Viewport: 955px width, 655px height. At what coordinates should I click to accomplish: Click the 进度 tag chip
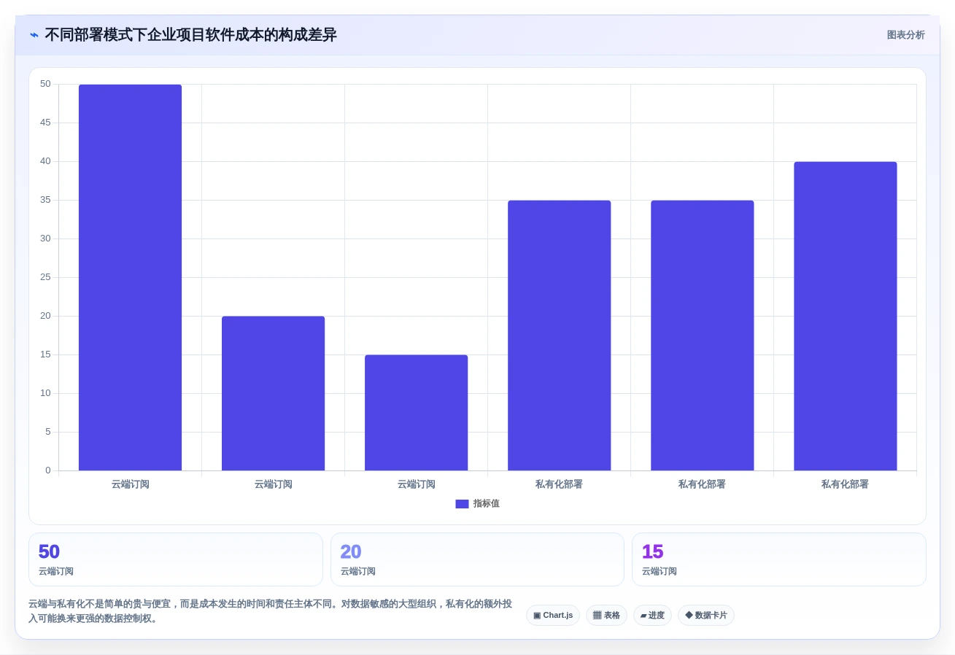tap(652, 616)
